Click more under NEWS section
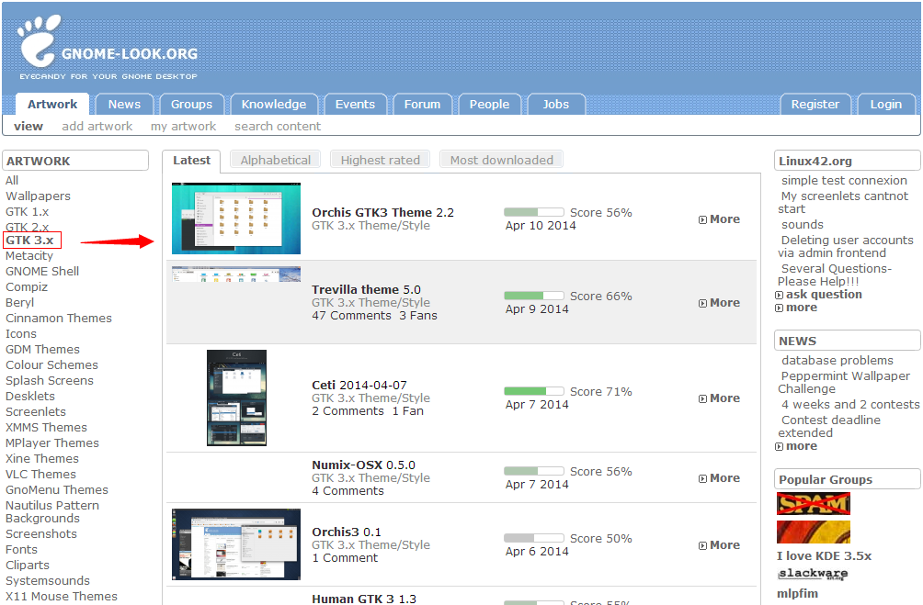Viewport: 923px width, 605px height. pyautogui.click(x=801, y=446)
